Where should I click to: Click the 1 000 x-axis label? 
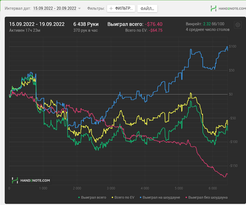[43, 188]
